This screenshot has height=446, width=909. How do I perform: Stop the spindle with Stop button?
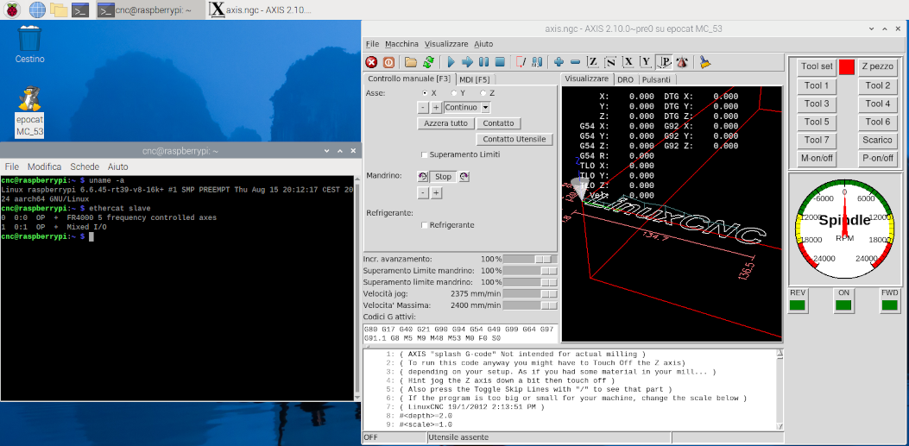443,177
